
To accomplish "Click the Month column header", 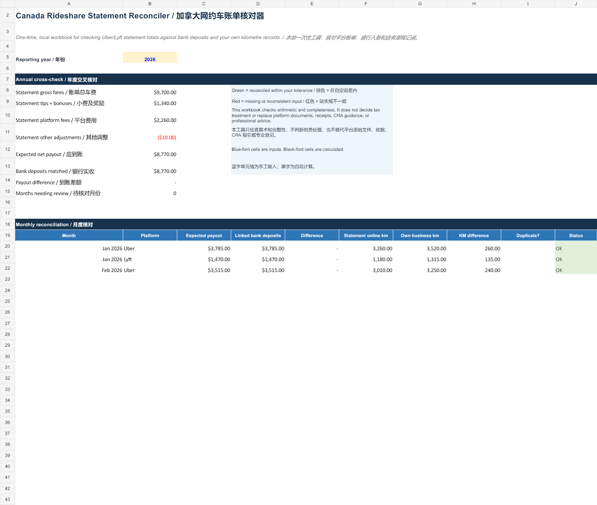I will pyautogui.click(x=69, y=235).
